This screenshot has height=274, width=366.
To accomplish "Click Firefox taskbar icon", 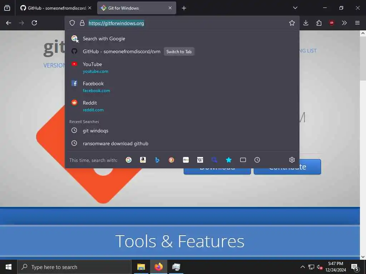I will tap(158, 267).
